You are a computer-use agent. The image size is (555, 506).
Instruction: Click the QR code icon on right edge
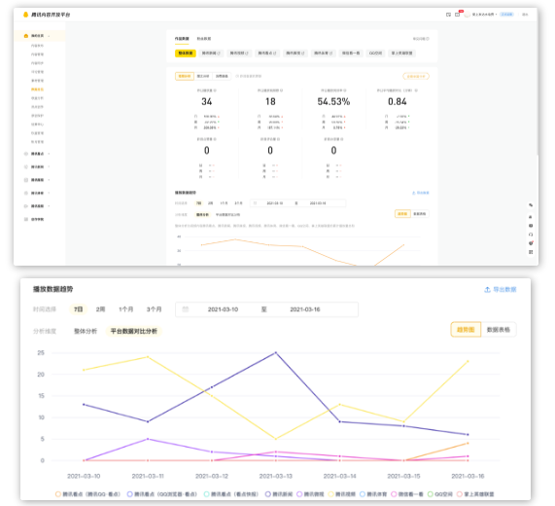click(531, 252)
